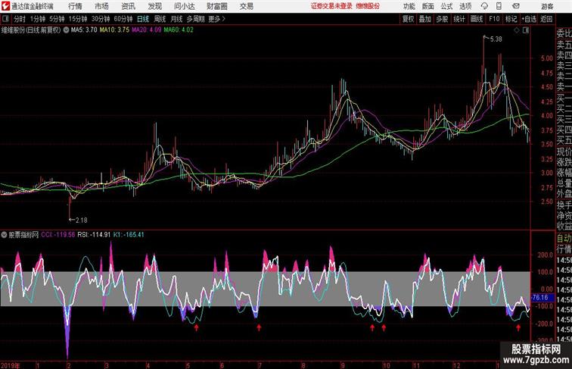The width and height of the screenshot is (572, 369).
Task: Toggle the left panel layout icon
Action: click(5, 19)
